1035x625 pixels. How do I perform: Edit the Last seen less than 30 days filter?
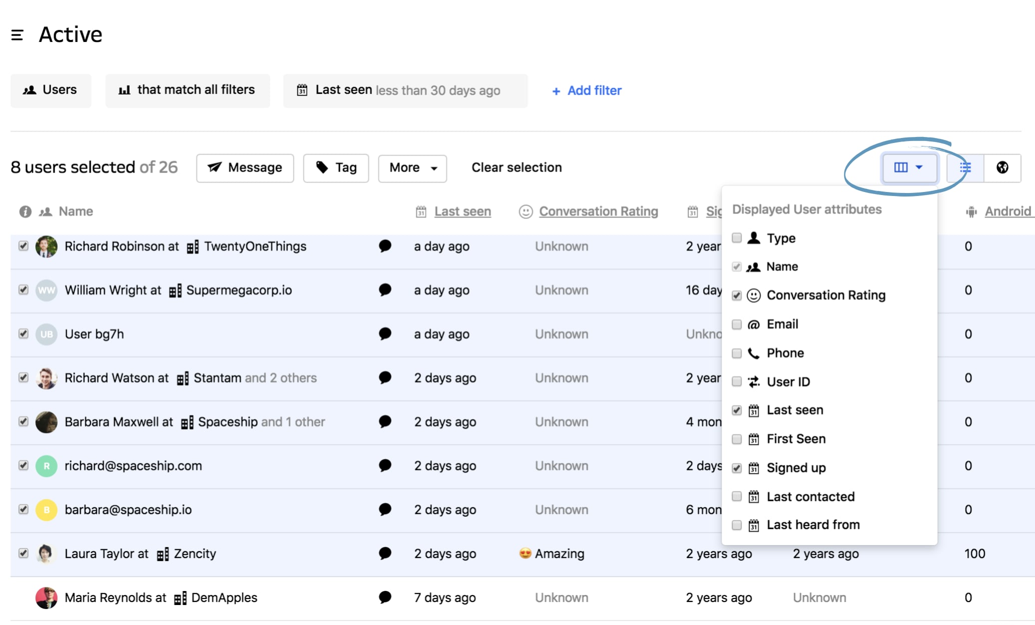[x=405, y=90]
